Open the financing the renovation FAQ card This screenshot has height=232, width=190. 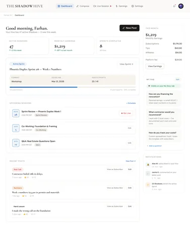coord(164,98)
